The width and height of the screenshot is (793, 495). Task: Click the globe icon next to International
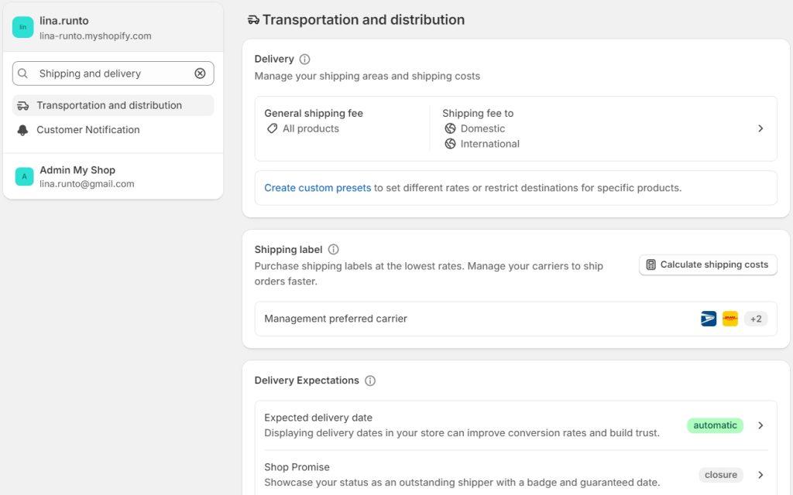pos(451,143)
